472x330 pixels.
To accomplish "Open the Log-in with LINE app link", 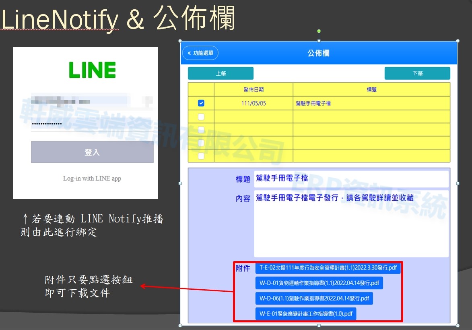I will tap(92, 178).
